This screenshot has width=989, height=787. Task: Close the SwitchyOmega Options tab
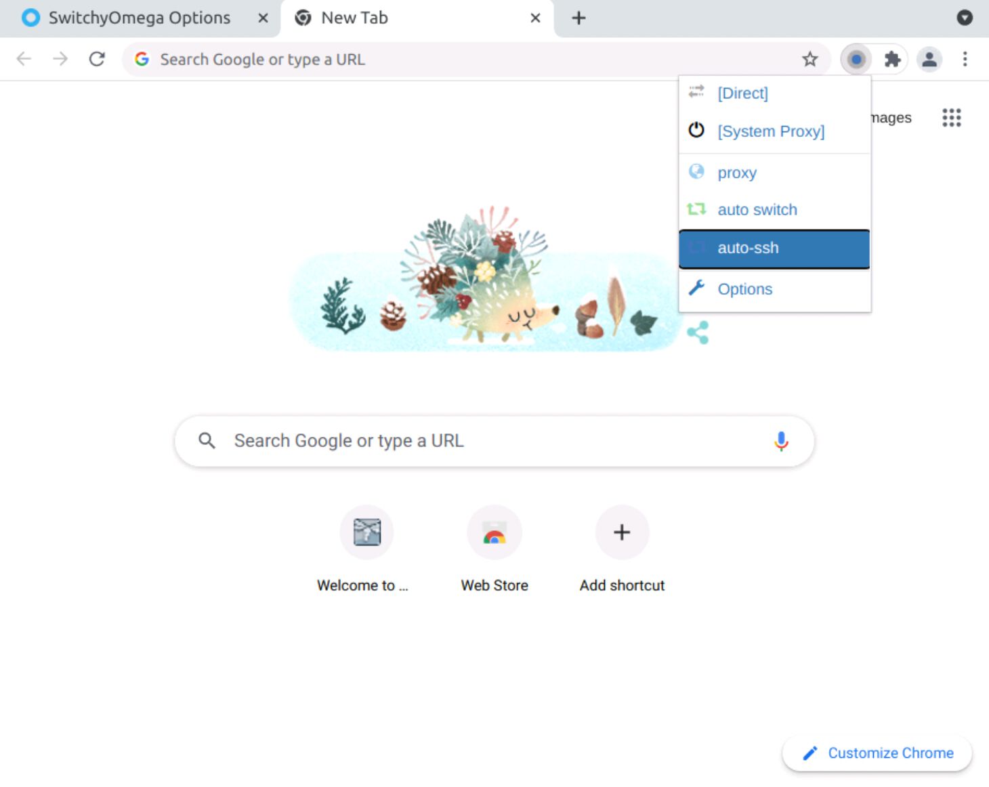point(263,18)
